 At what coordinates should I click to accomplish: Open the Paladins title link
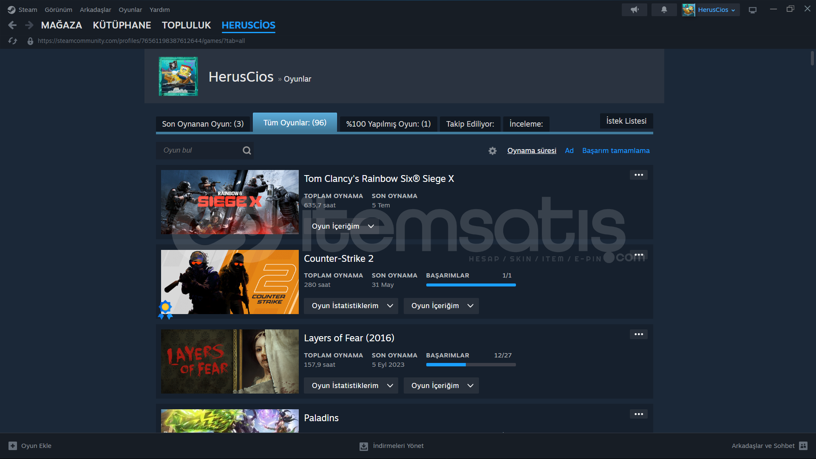(321, 418)
